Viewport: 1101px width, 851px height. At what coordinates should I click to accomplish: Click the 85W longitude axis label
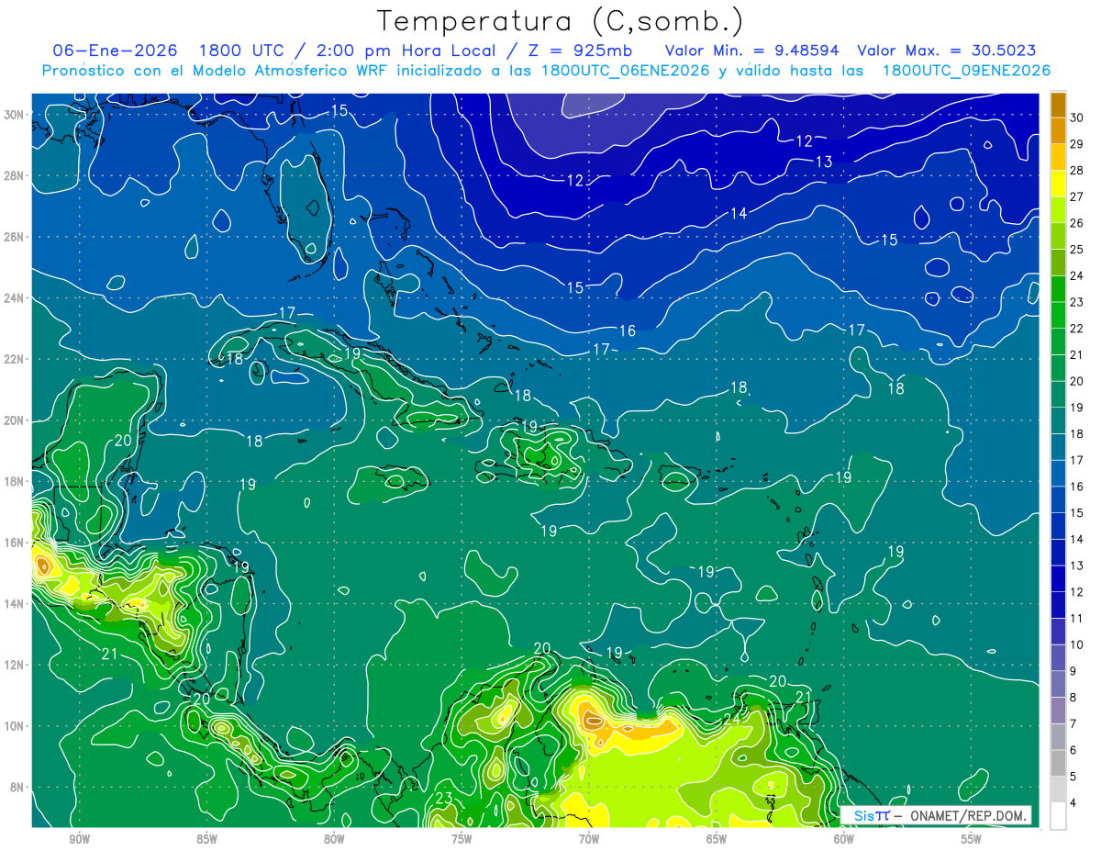click(x=206, y=839)
